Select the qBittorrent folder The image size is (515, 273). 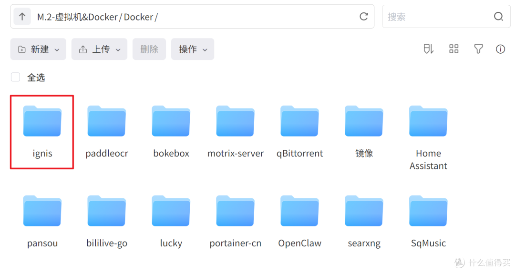click(x=299, y=132)
